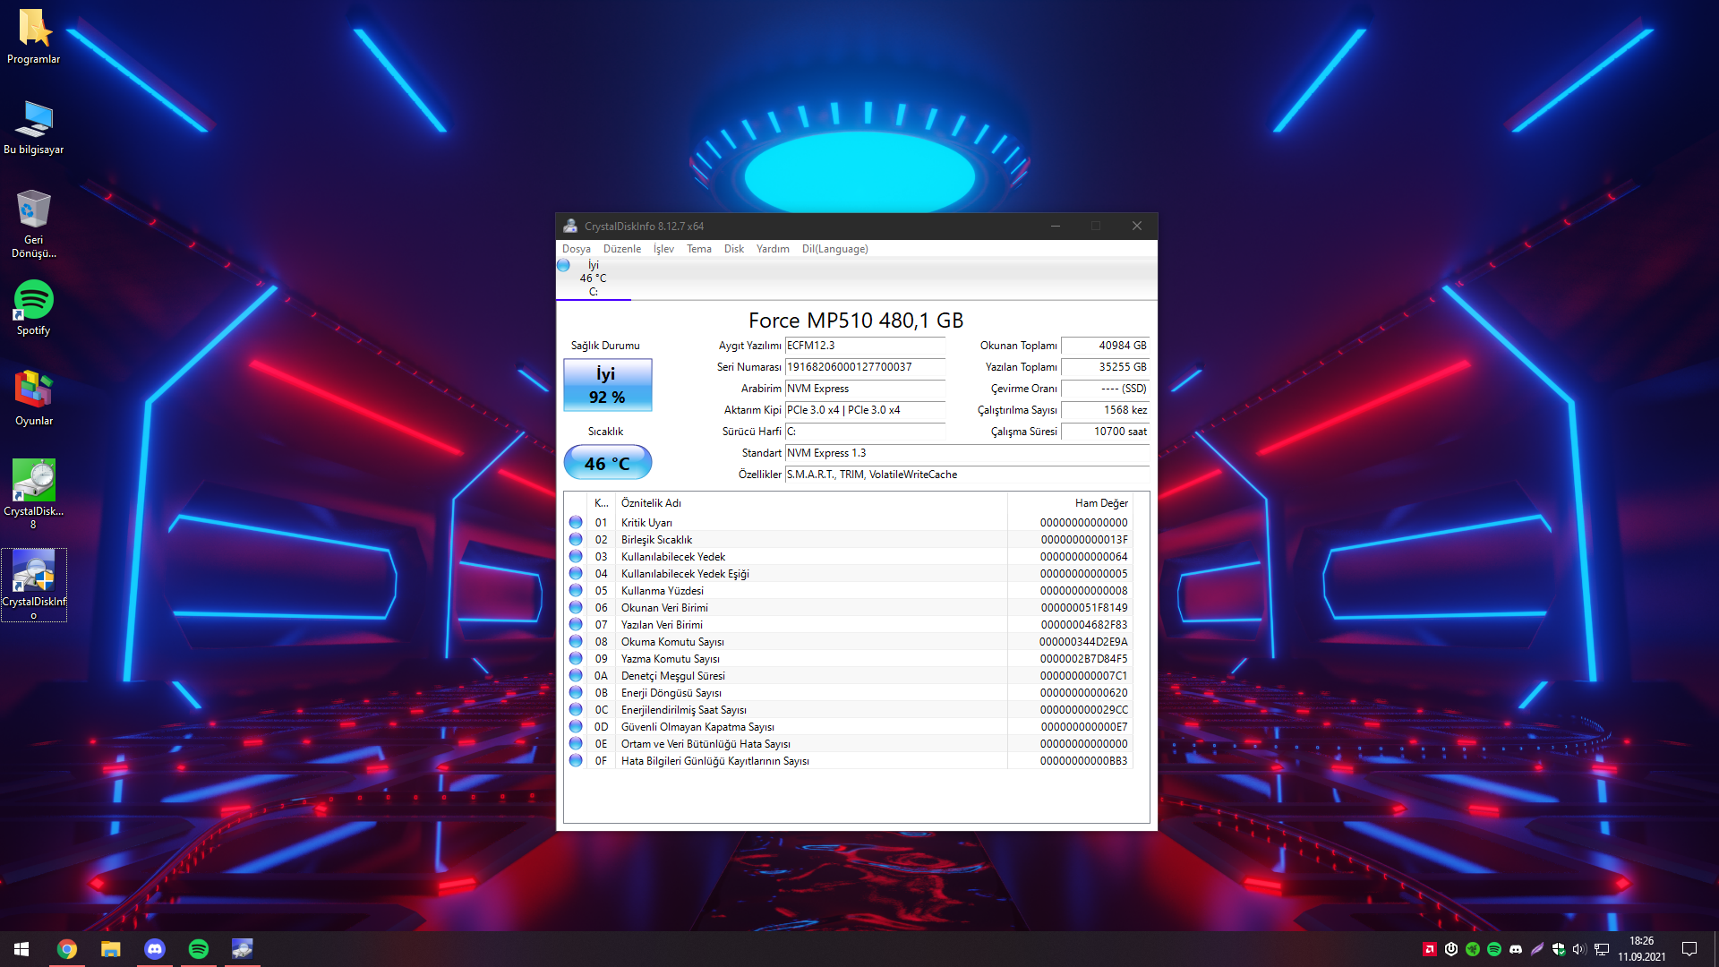Image resolution: width=1719 pixels, height=967 pixels.
Task: Select the Geri Dönüşüm recycle bin icon
Action: (x=34, y=224)
